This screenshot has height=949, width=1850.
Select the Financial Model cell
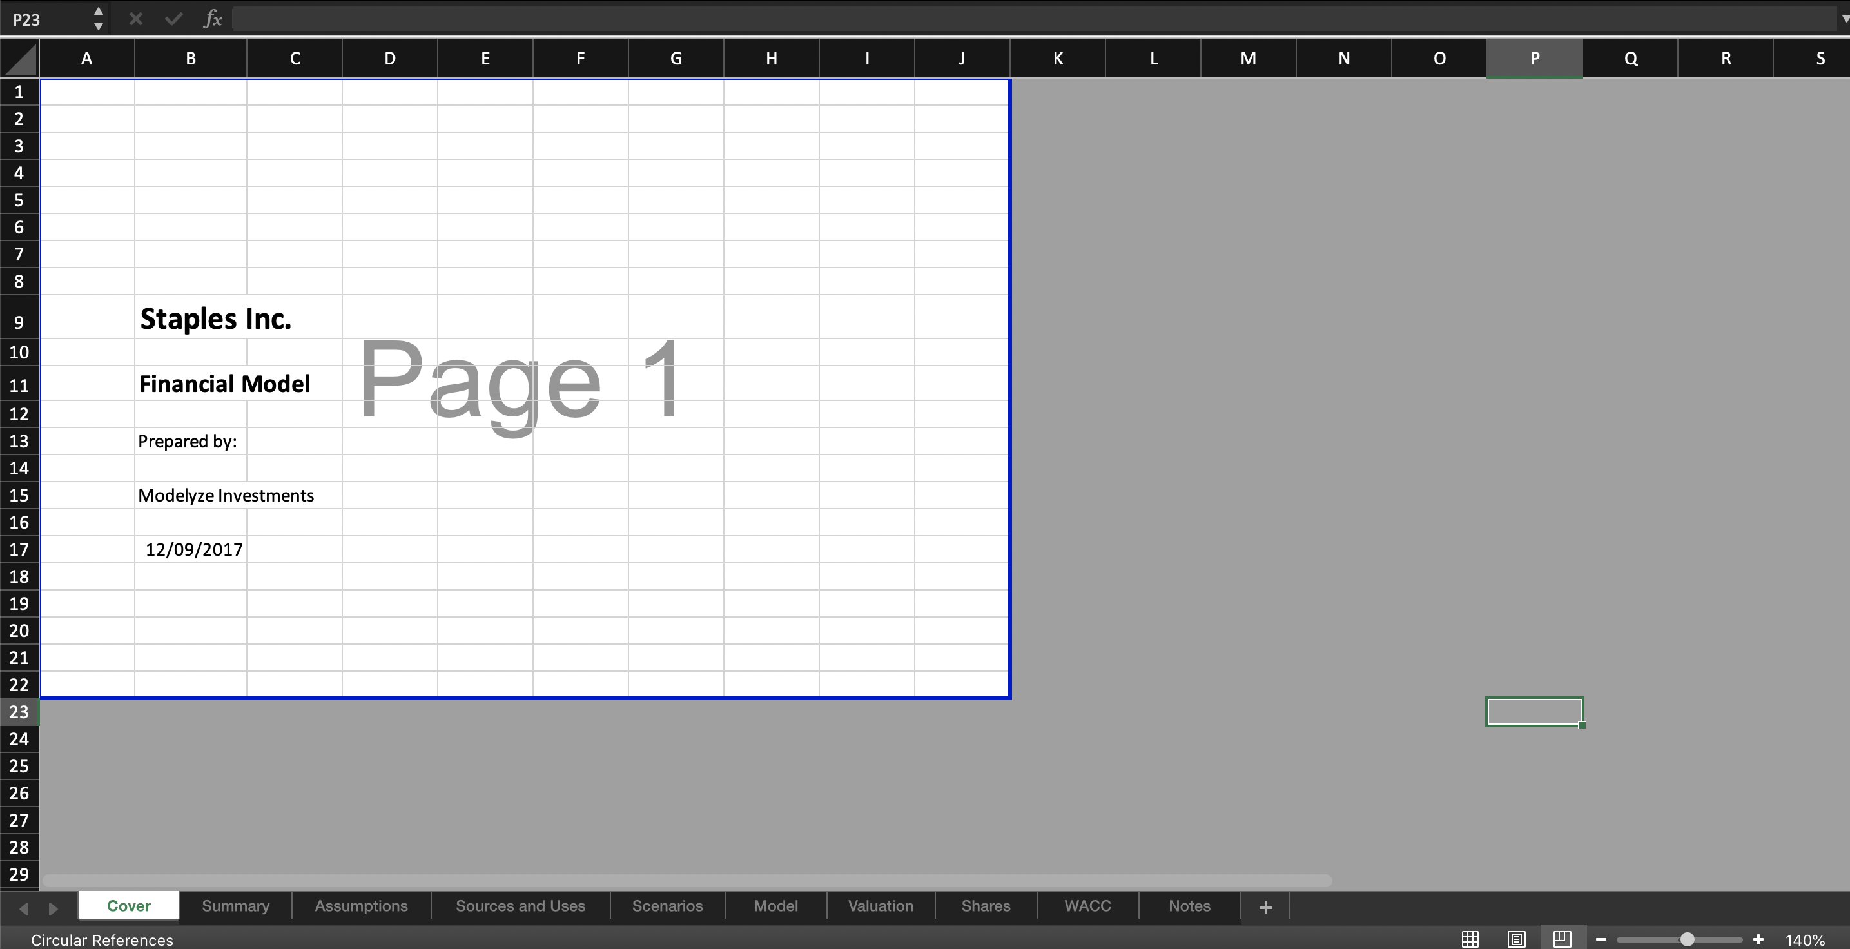point(190,384)
